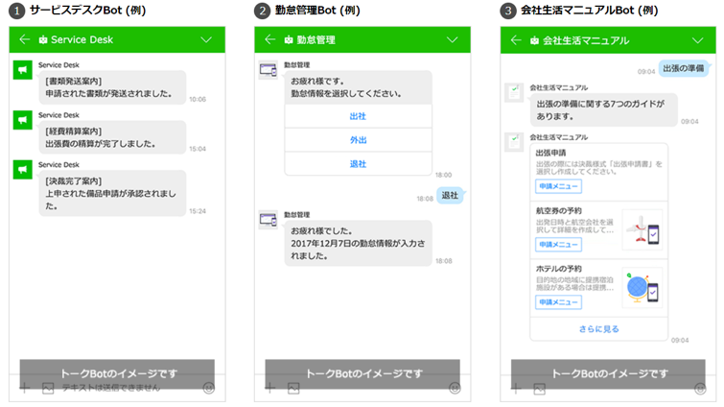Screen dimensions: 724x407
Task: Click the 出張申請 card title
Action: 550,153
